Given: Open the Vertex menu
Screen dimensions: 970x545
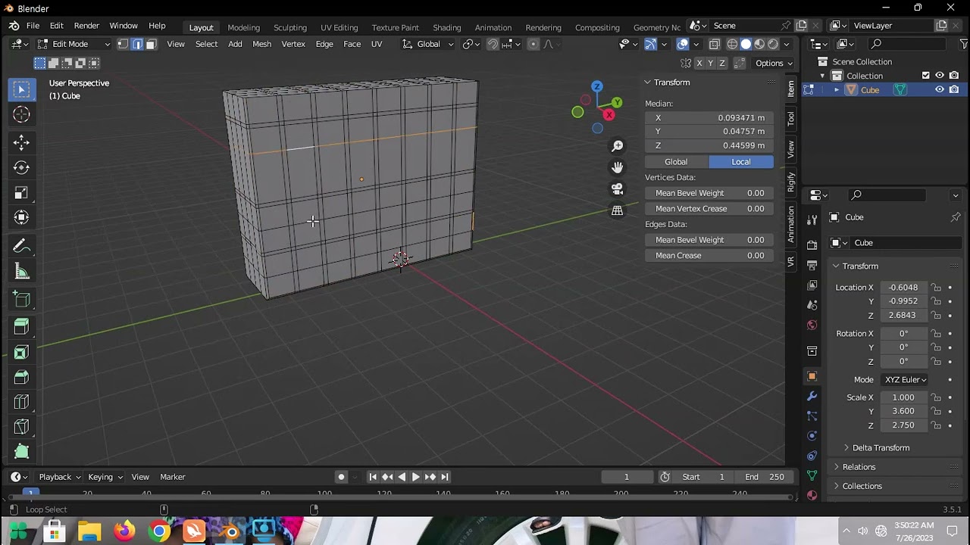Looking at the screenshot, I should pyautogui.click(x=293, y=44).
